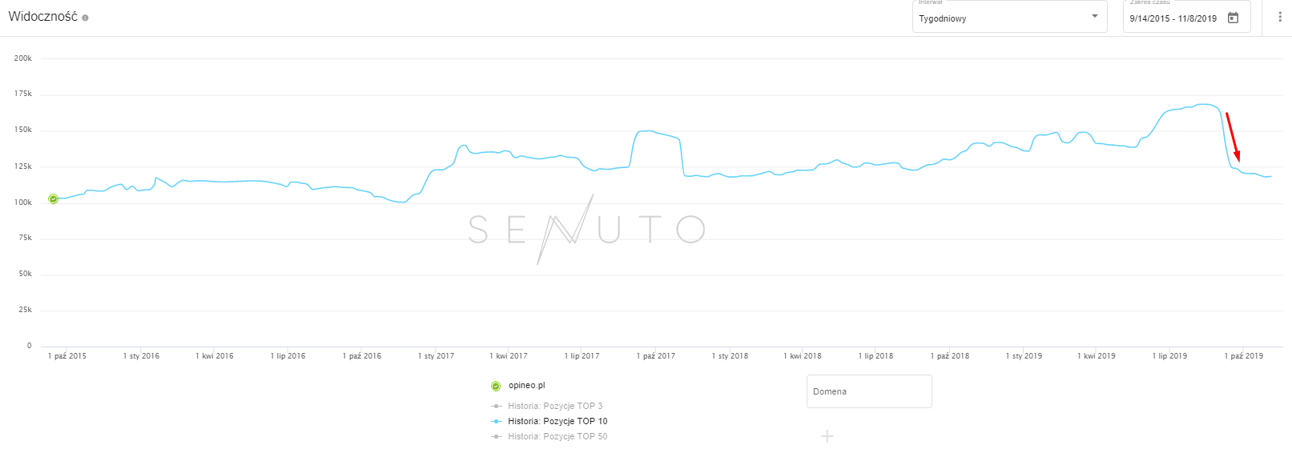The image size is (1292, 449).
Task: Click the Senuto logo watermark
Action: point(586,230)
